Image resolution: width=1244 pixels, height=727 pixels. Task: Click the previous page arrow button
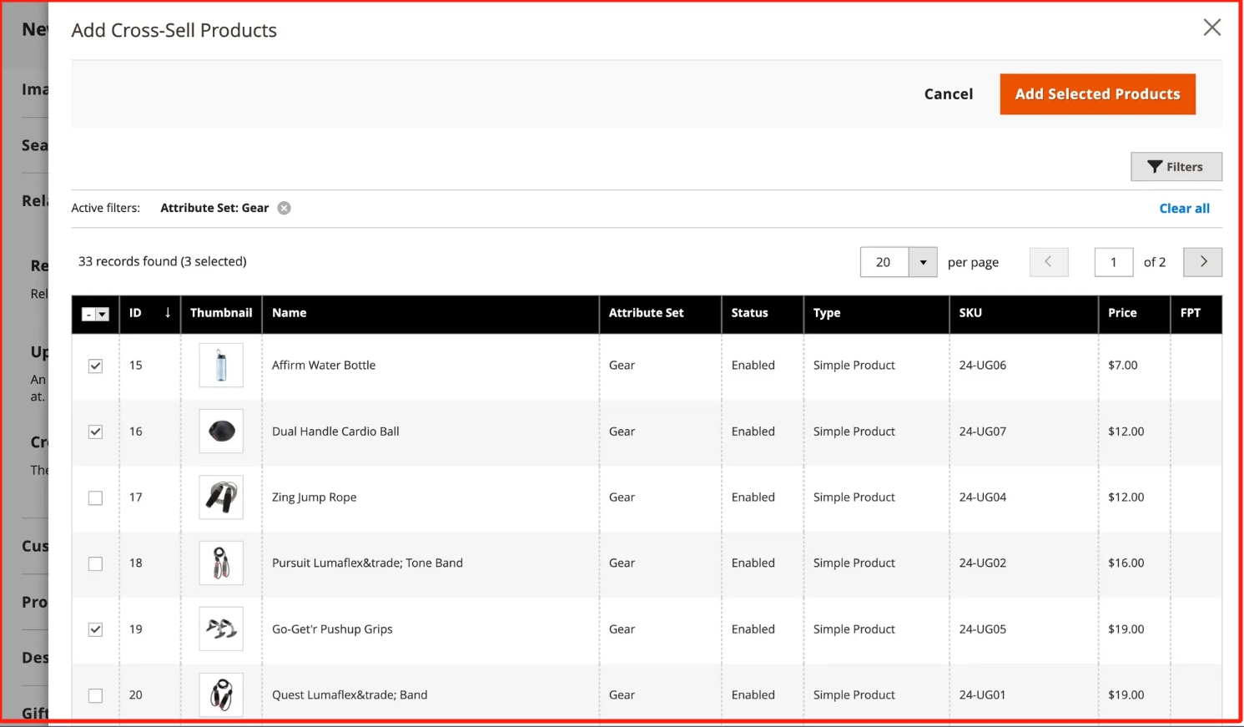1048,262
